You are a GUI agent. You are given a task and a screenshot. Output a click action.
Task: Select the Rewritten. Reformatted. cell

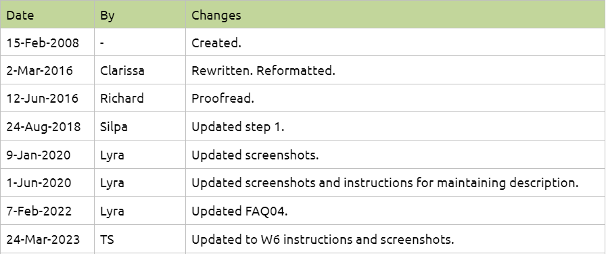click(x=396, y=70)
